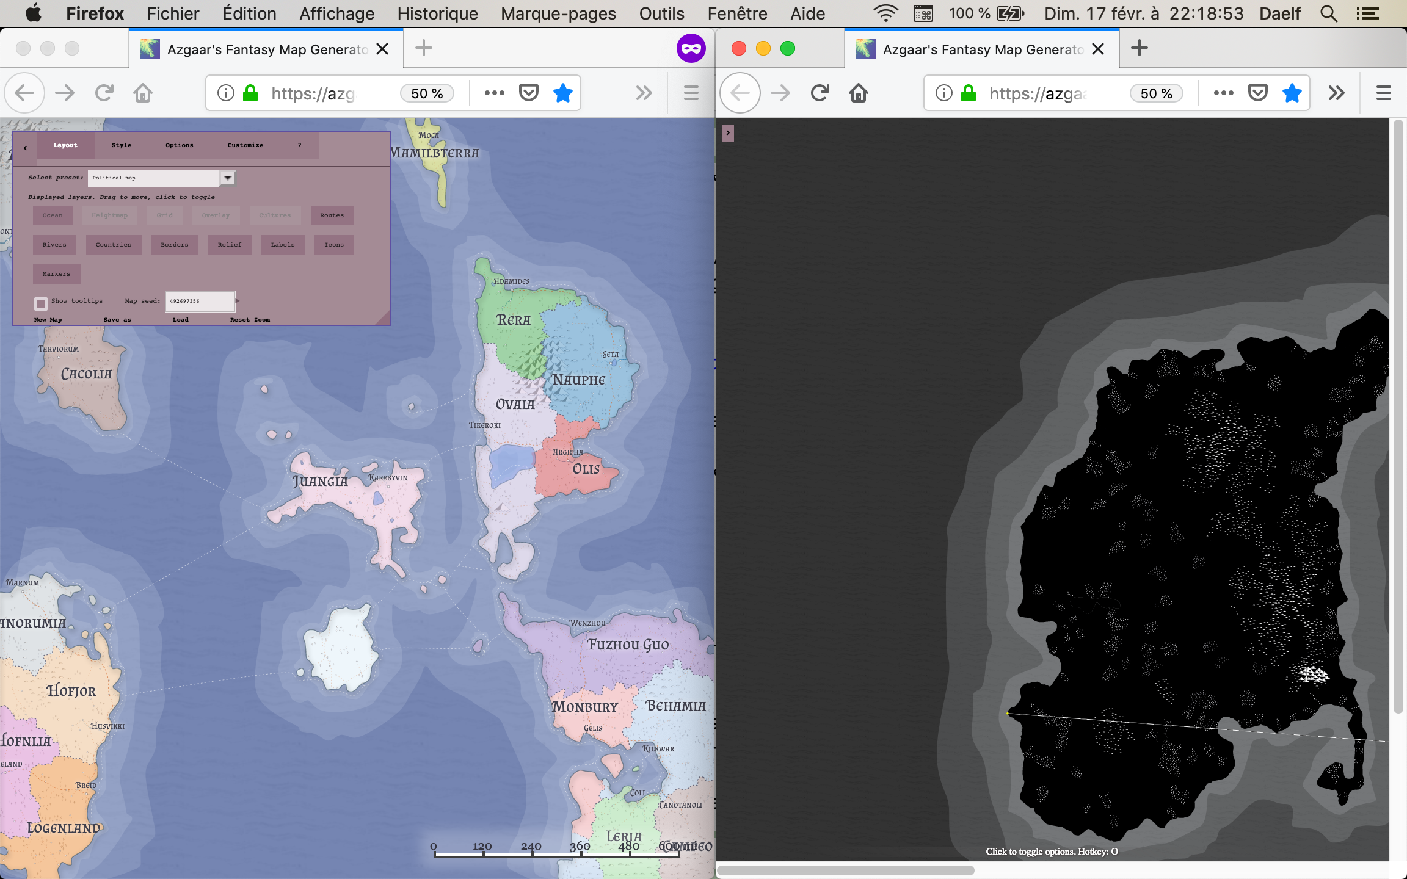
Task: Go home in the left browser window
Action: click(x=143, y=93)
